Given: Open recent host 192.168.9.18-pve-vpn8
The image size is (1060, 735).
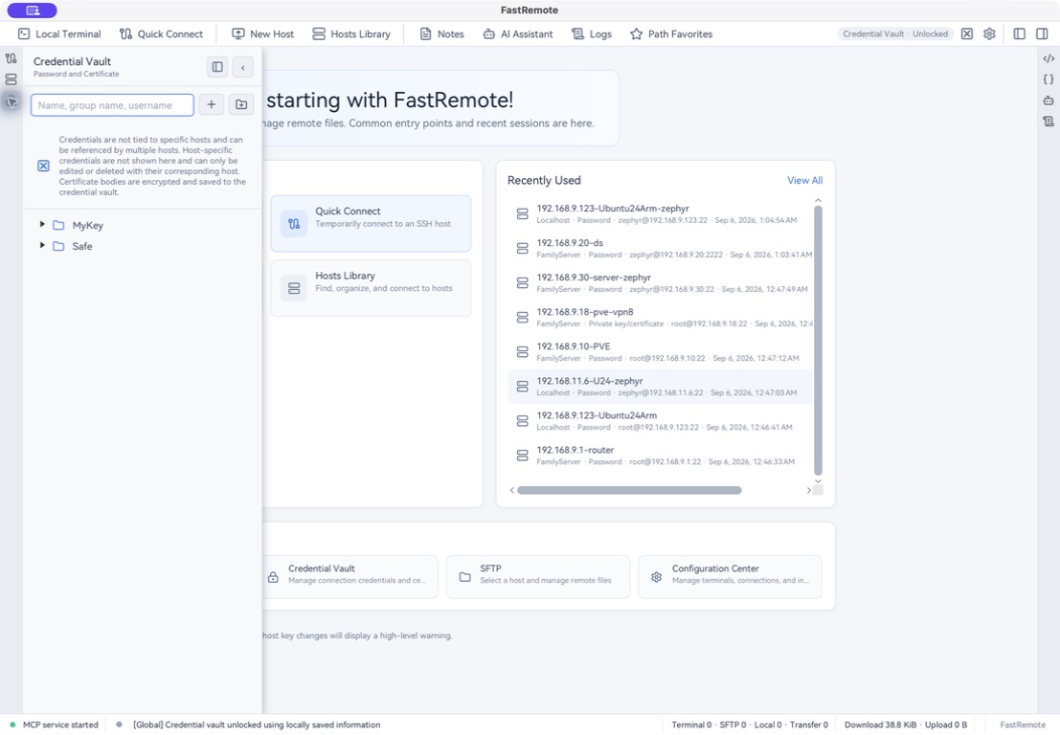Looking at the screenshot, I should click(660, 318).
